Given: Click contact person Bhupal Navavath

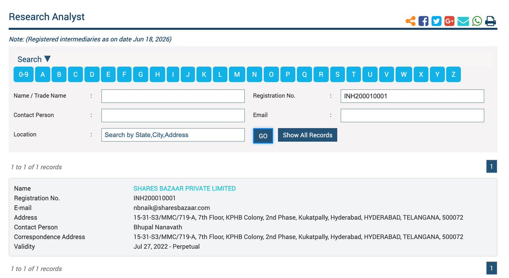Looking at the screenshot, I should 158,227.
